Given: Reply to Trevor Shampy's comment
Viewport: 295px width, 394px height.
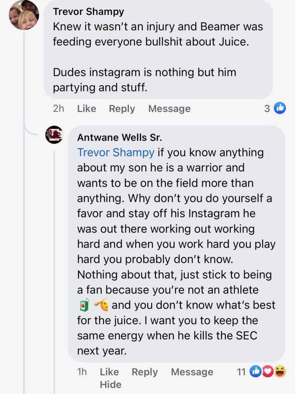Looking at the screenshot, I should [x=122, y=109].
